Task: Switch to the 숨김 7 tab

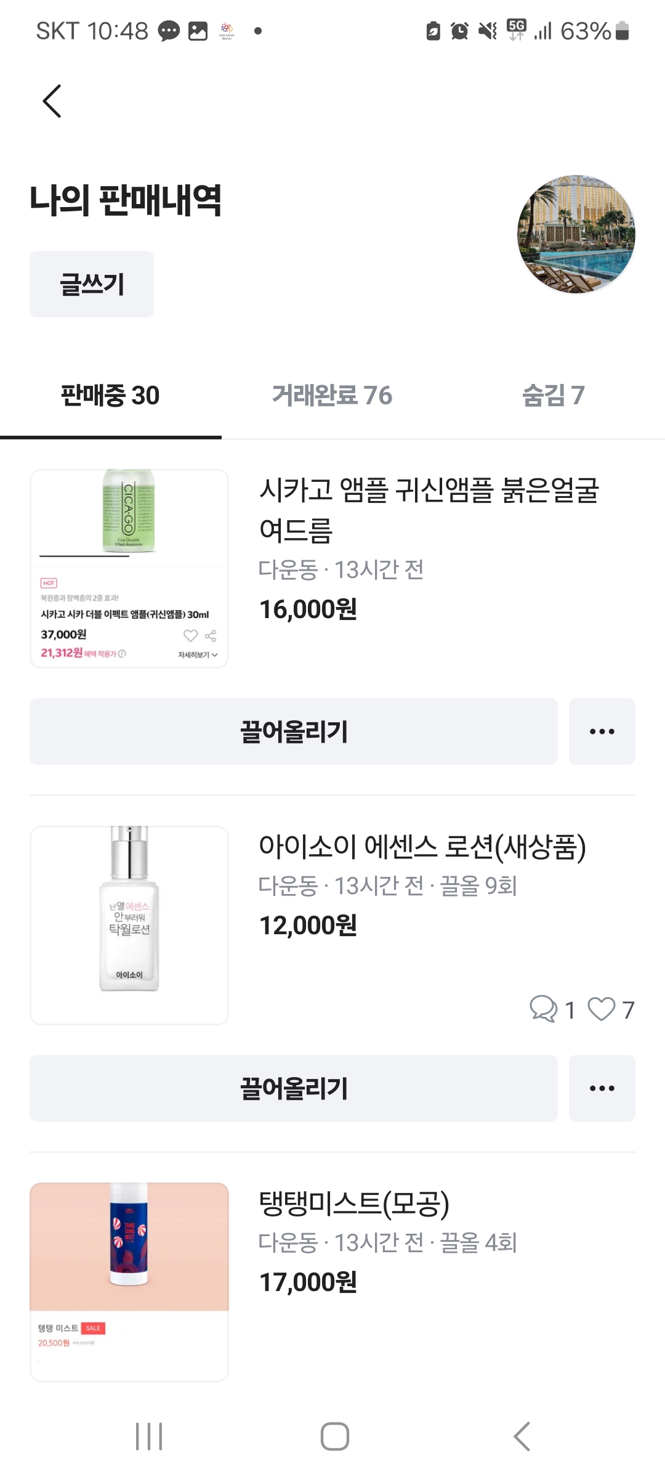Action: 553,396
